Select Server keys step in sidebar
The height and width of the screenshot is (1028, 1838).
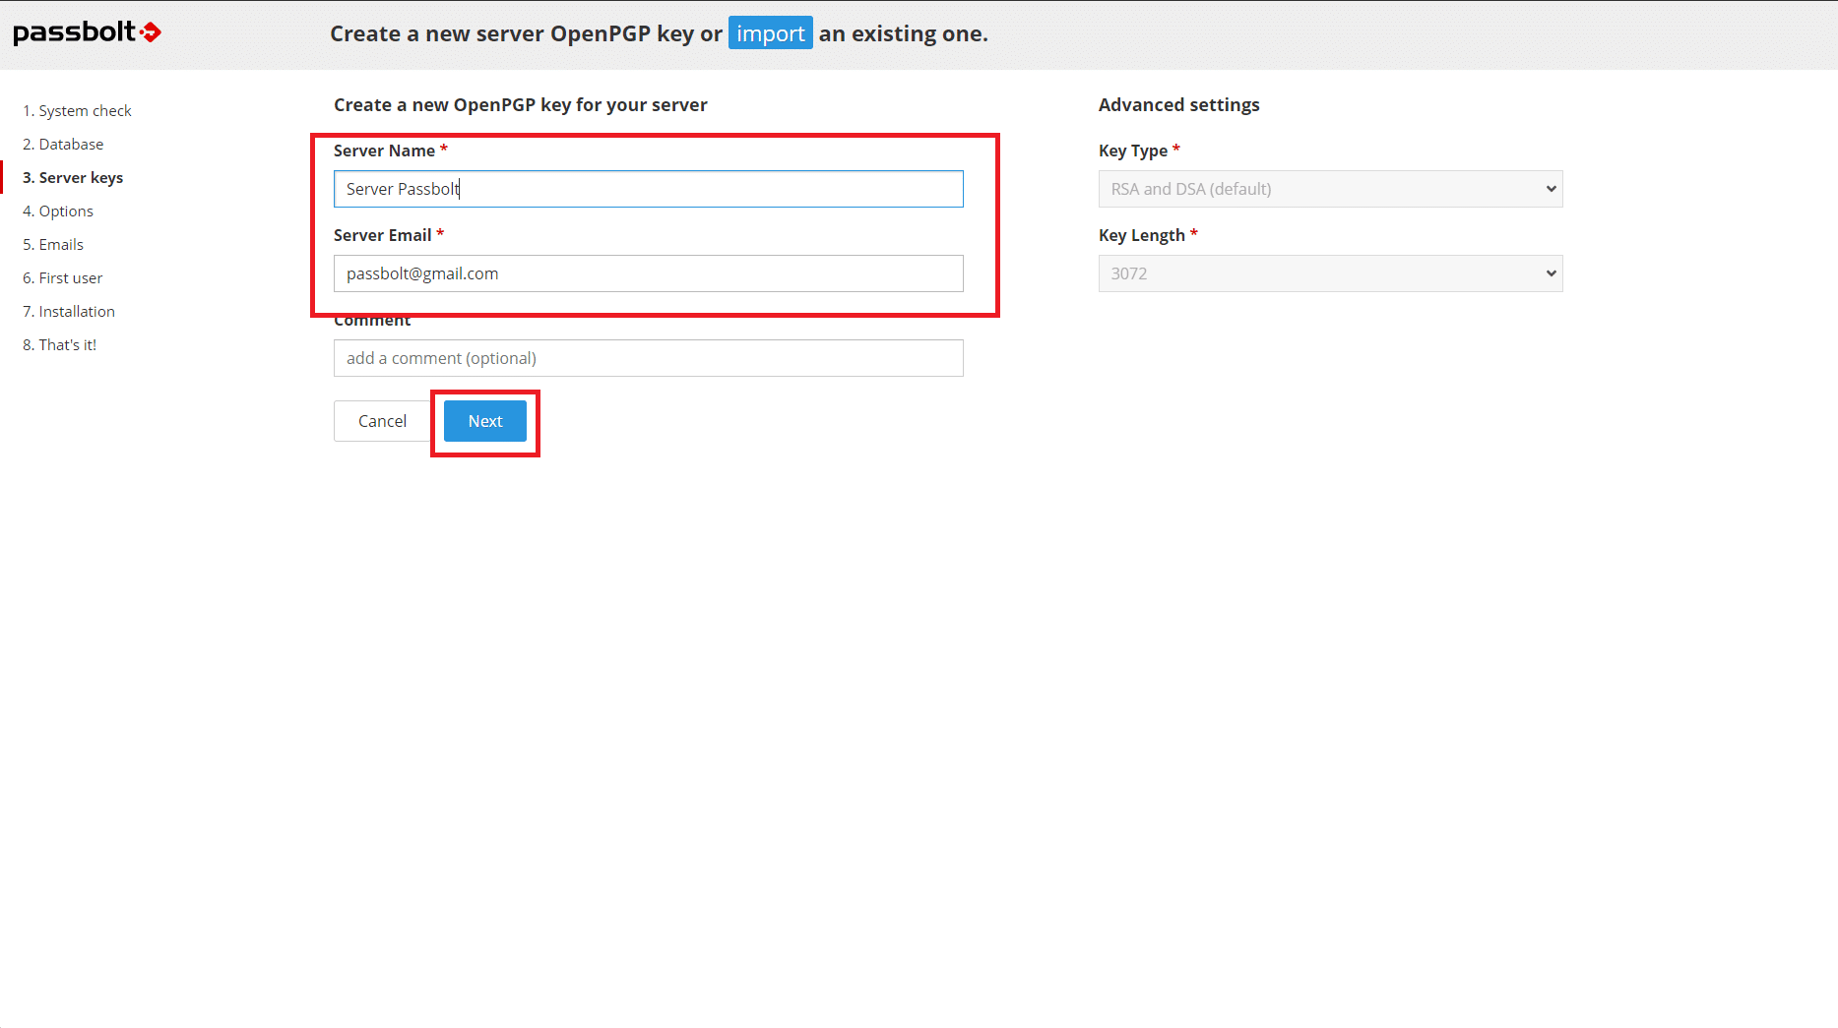click(x=73, y=178)
